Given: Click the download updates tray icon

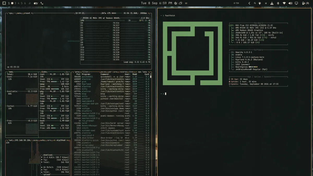Looking at the screenshot, I should click(x=272, y=3).
